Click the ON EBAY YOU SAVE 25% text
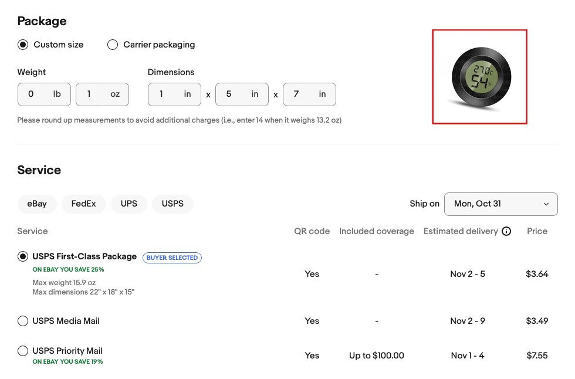Image resolution: width=575 pixels, height=379 pixels. [68, 269]
